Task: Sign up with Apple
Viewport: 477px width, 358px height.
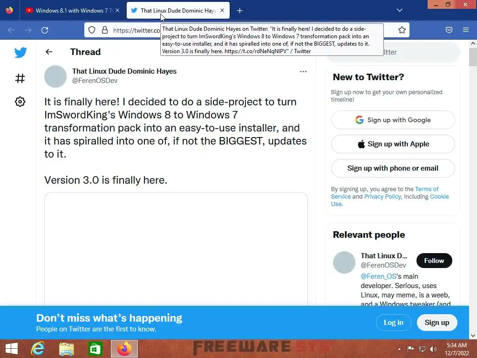Action: click(393, 144)
